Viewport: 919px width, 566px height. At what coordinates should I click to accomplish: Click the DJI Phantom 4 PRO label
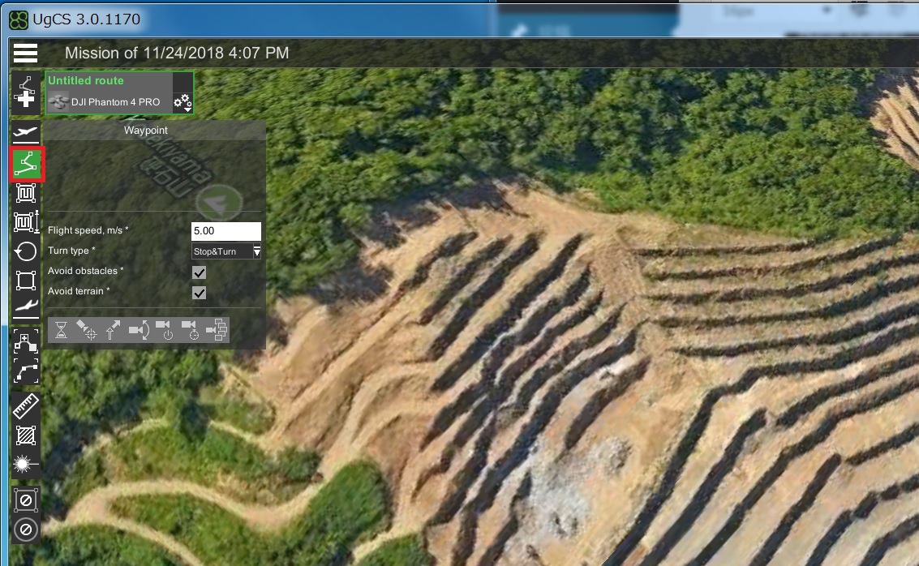(114, 102)
